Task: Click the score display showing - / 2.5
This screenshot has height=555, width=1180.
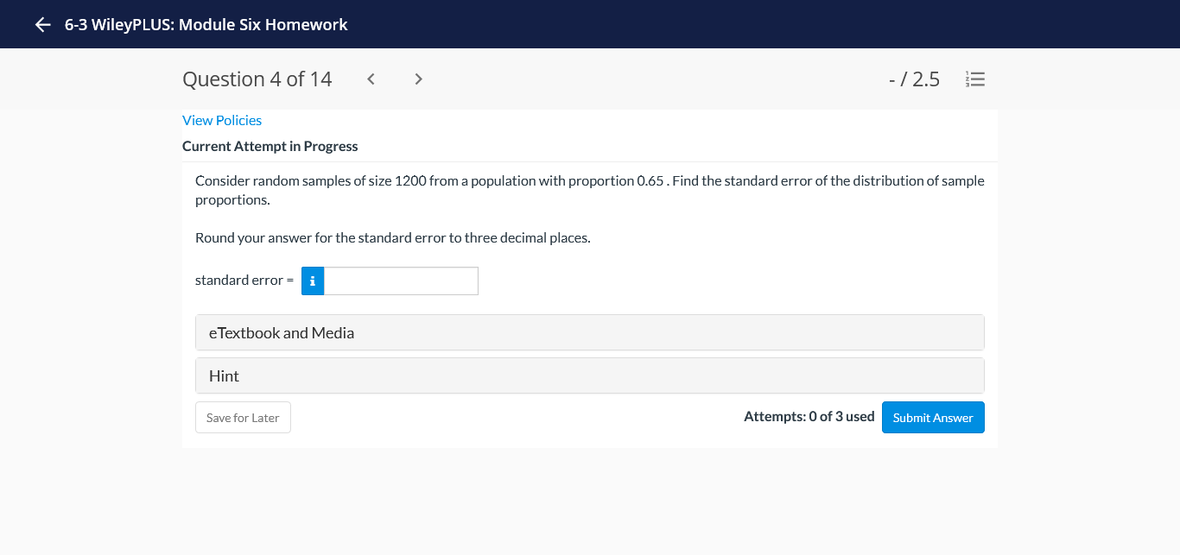Action: pos(914,79)
